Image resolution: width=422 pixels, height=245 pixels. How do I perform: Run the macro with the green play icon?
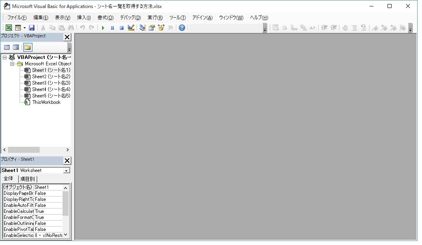pos(103,28)
